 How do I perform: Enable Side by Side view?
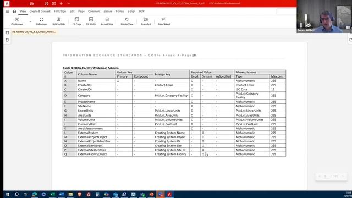(x=59, y=21)
